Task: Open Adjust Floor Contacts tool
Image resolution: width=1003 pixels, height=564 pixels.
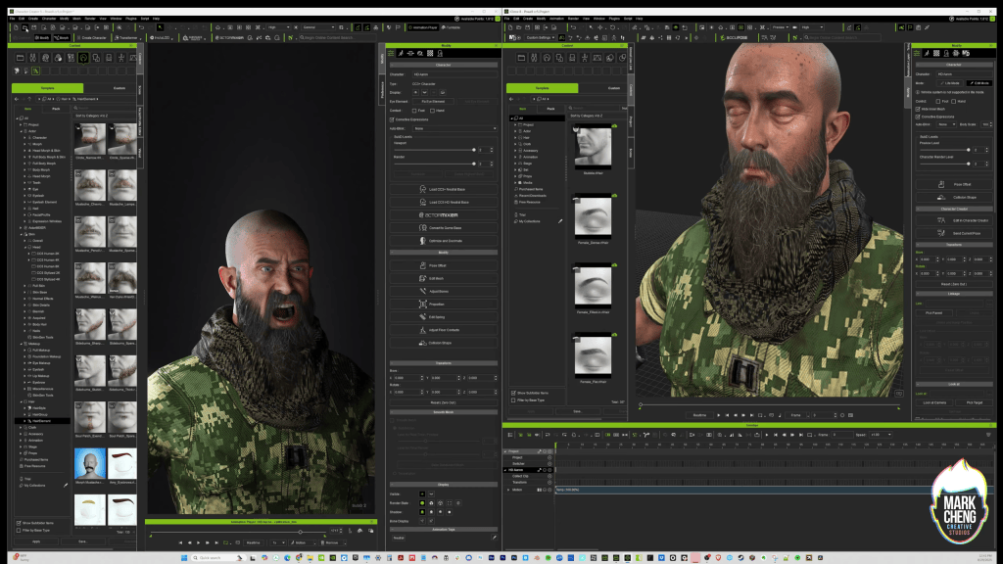Action: coord(444,330)
